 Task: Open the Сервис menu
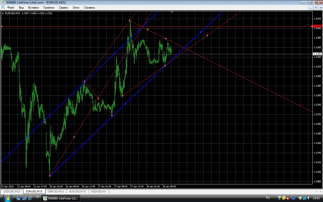pos(63,8)
